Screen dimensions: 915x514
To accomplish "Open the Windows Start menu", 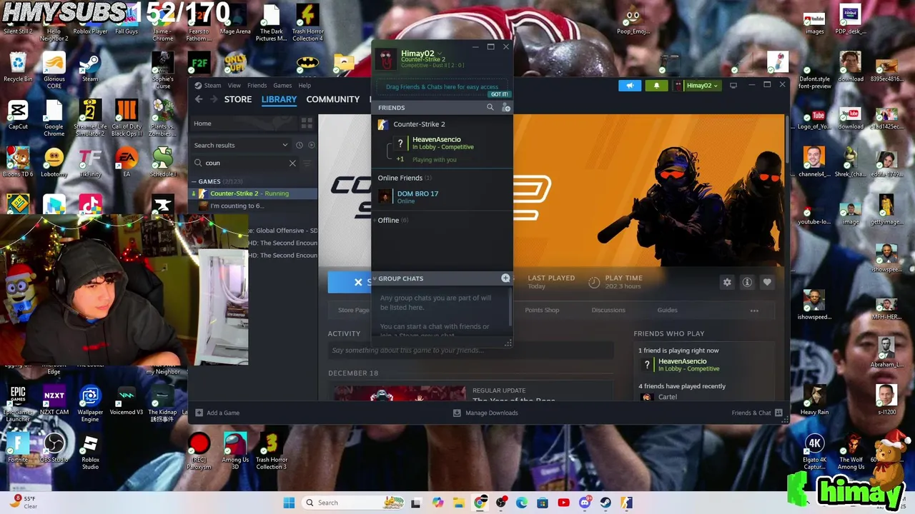I will [289, 503].
